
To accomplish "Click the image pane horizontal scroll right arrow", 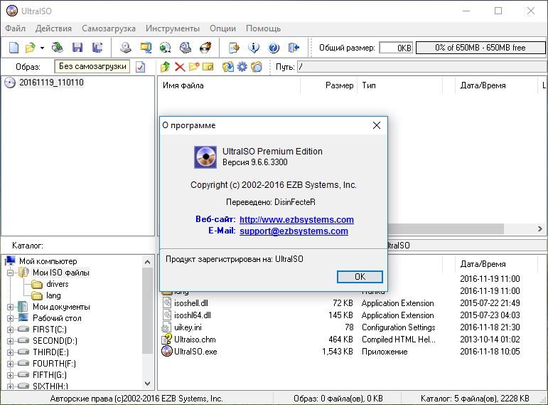I will (x=540, y=228).
